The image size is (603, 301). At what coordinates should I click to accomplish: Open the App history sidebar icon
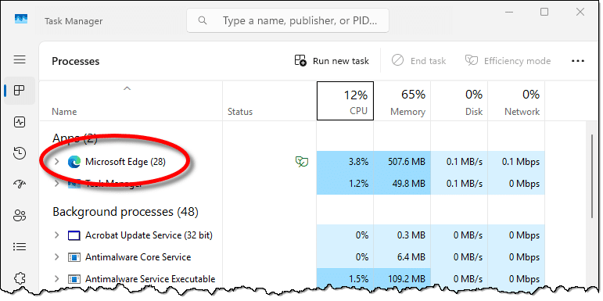pyautogui.click(x=20, y=153)
